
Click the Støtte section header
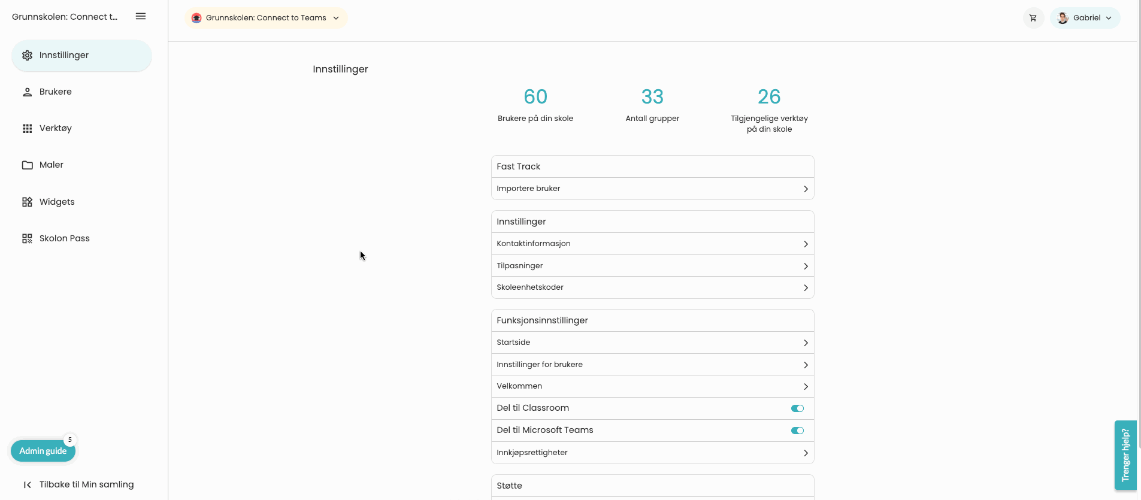[652, 486]
